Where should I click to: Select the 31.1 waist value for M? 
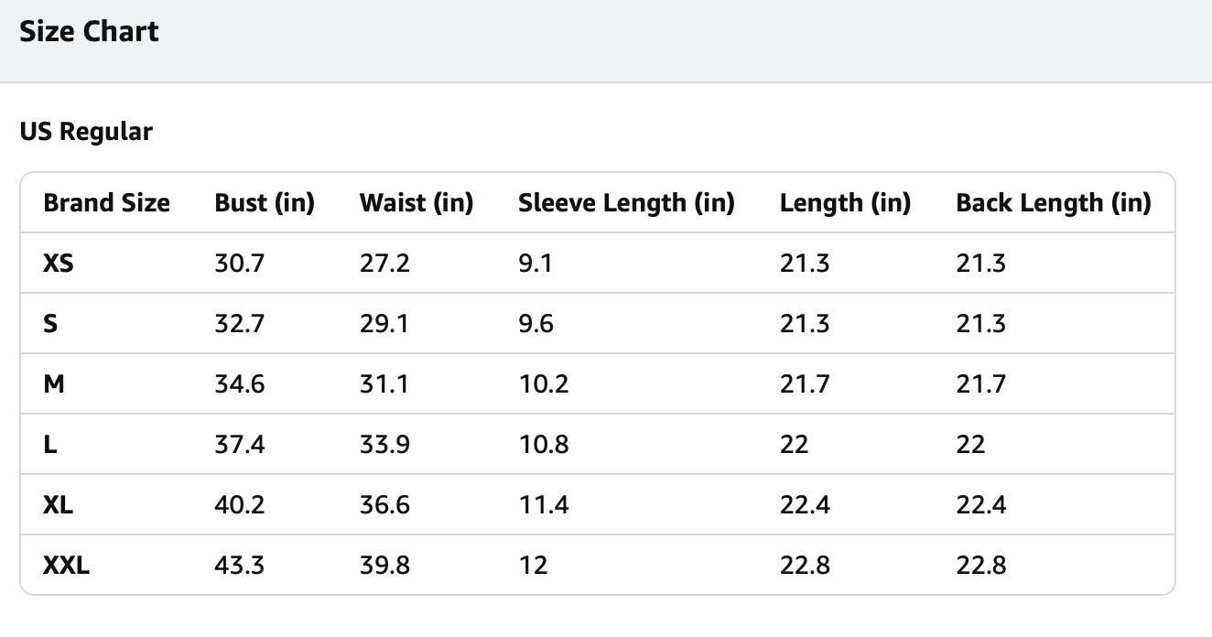(x=384, y=384)
